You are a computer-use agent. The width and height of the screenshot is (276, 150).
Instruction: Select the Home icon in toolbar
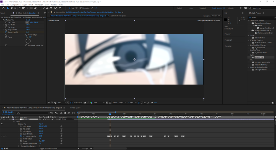(x=3, y=8)
